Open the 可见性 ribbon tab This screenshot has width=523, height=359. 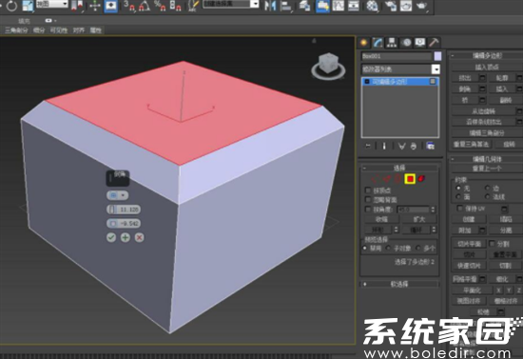(x=59, y=30)
